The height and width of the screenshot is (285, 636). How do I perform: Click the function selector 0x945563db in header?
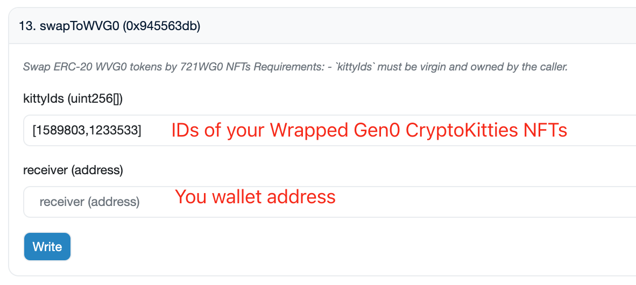click(162, 26)
